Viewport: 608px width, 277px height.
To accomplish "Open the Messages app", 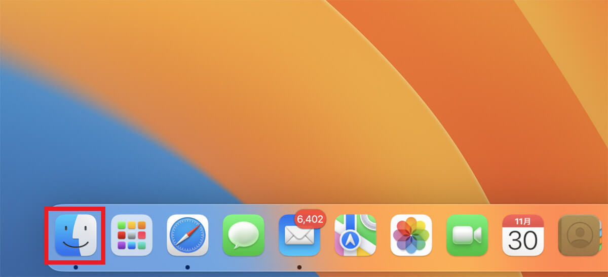I will point(244,235).
